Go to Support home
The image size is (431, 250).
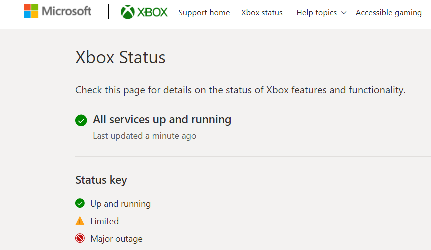(204, 13)
